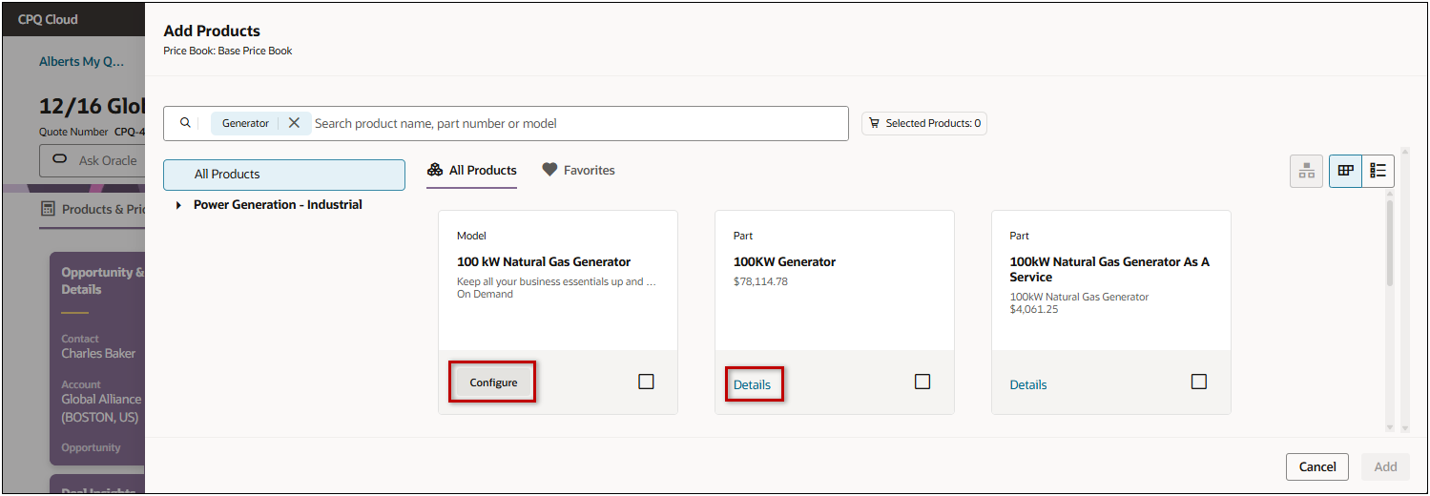Tick the Generator As A Service checkbox
The width and height of the screenshot is (1430, 496).
coord(1199,382)
